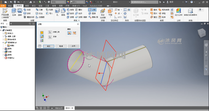Click the 应力分析 (Stress Analysis) icon
Screen dimensions: 209x111
(x=179, y=12)
